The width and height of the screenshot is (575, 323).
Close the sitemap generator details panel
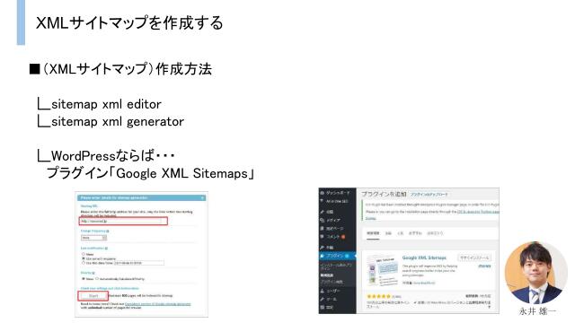pyautogui.click(x=202, y=197)
